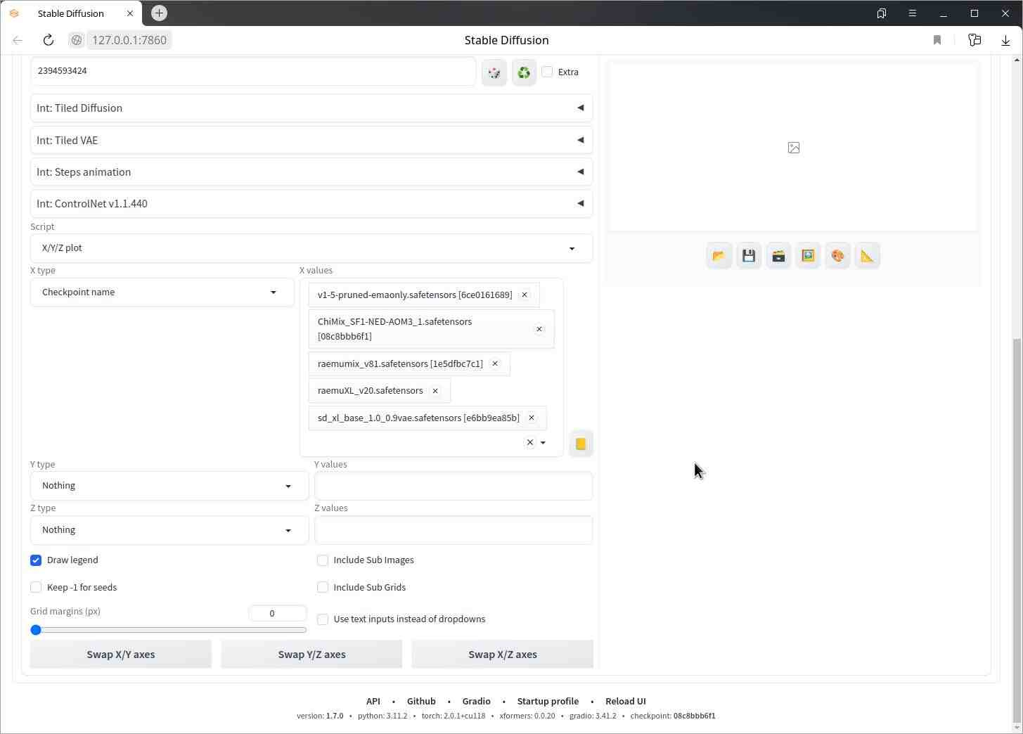Open the output images folder icon
The height and width of the screenshot is (734, 1023).
[719, 256]
